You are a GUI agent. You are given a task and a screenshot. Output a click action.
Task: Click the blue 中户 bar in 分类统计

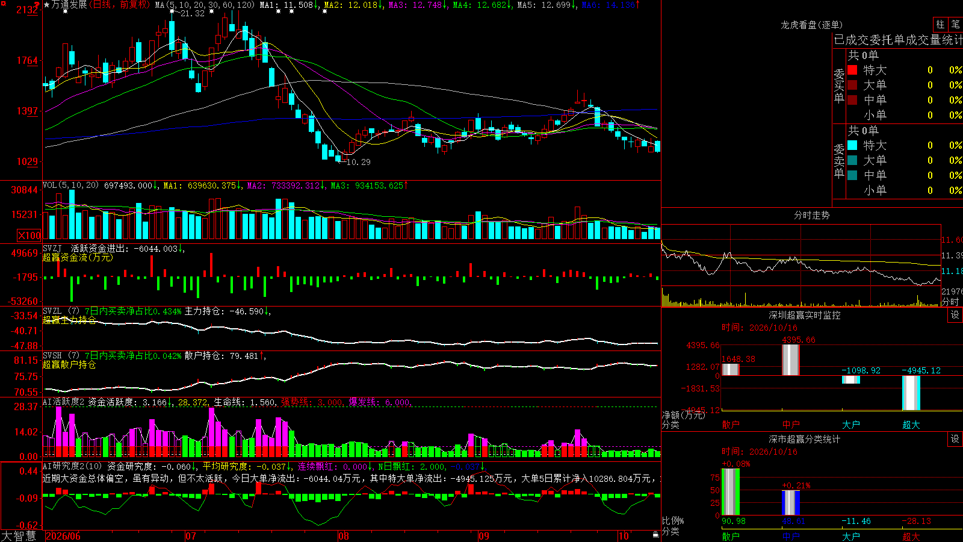[x=791, y=503]
